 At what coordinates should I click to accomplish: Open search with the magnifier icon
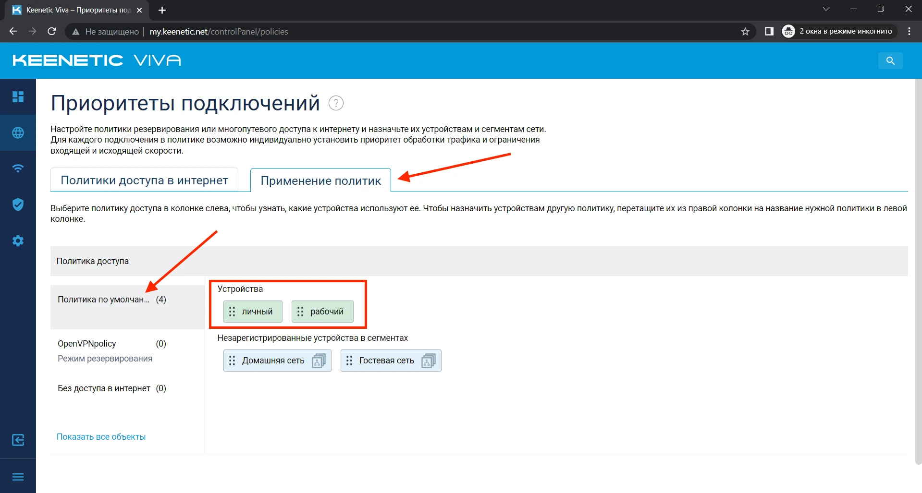pos(890,60)
